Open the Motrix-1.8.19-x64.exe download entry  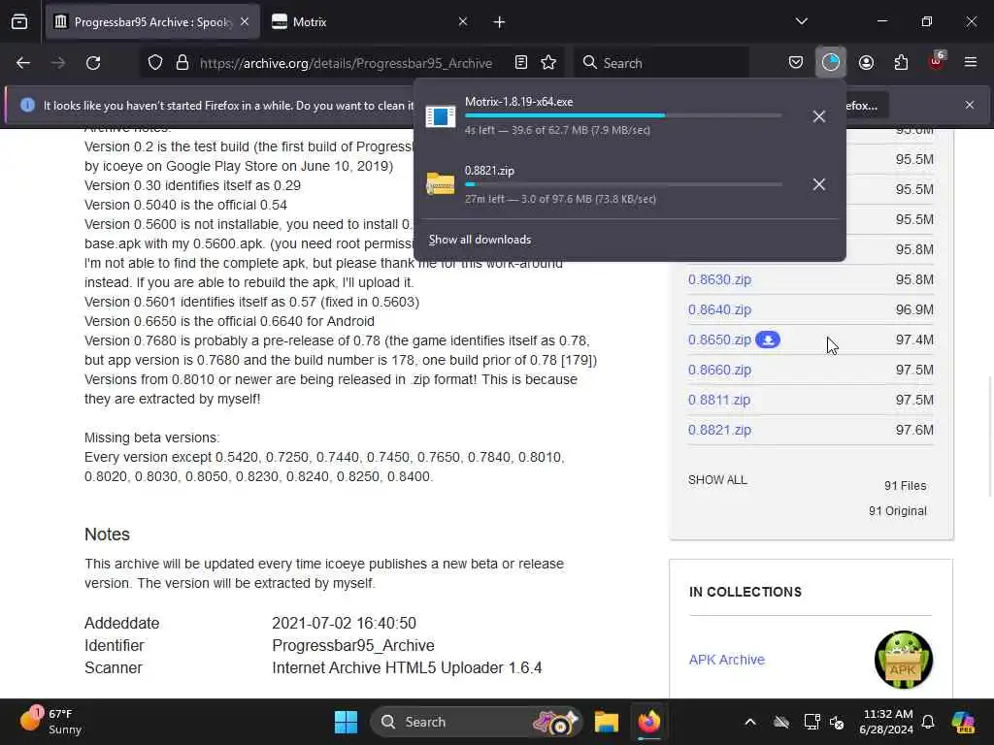coord(606,116)
